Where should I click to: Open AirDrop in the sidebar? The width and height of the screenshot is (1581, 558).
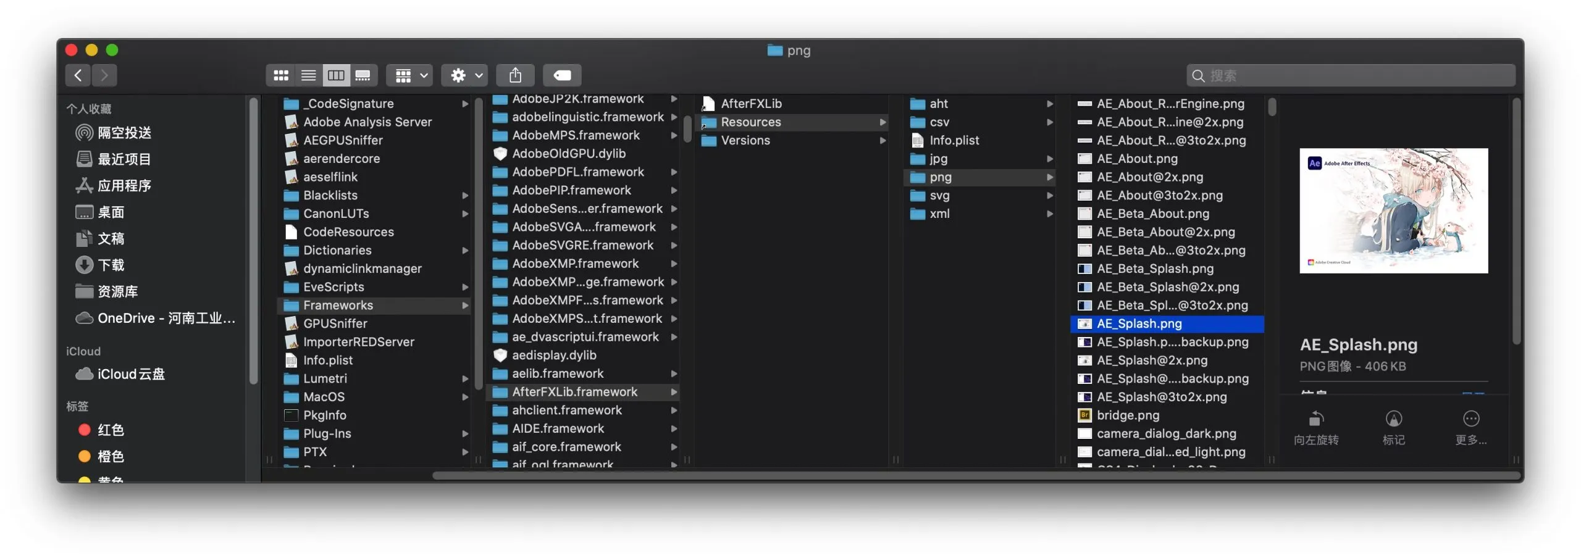point(114,133)
